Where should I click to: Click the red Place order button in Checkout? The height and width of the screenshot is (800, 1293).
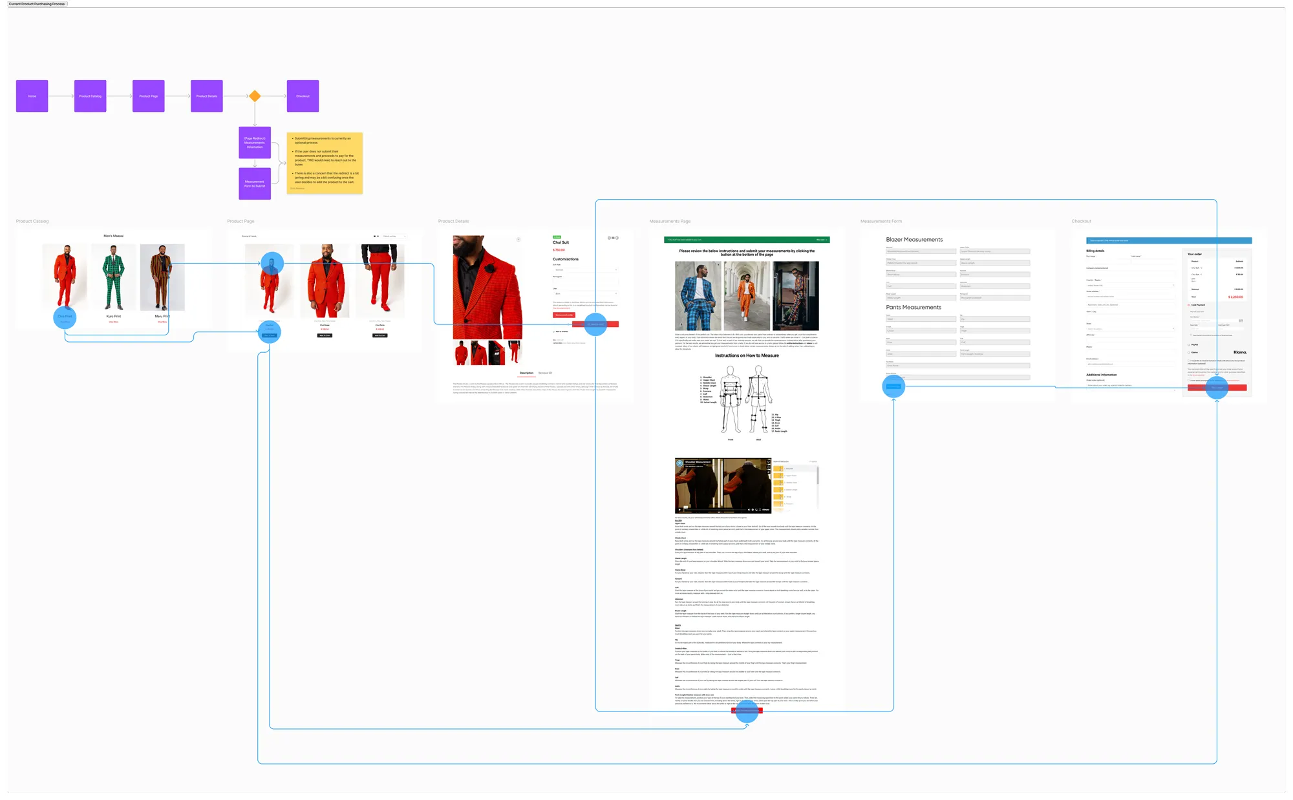(x=1217, y=388)
